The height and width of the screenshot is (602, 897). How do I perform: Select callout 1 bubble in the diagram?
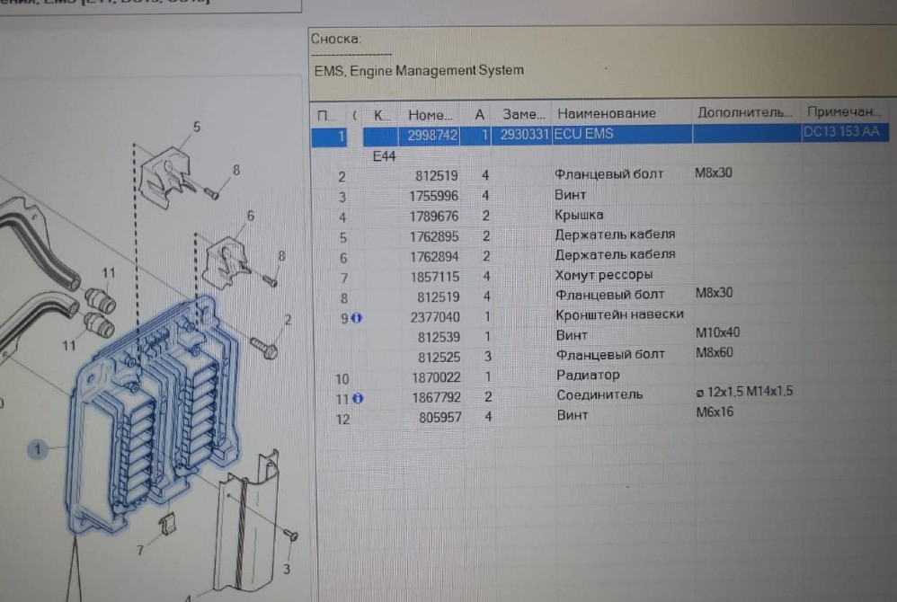click(x=38, y=449)
